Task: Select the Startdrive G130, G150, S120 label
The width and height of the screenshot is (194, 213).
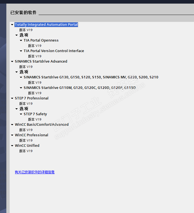Action: 91,77
